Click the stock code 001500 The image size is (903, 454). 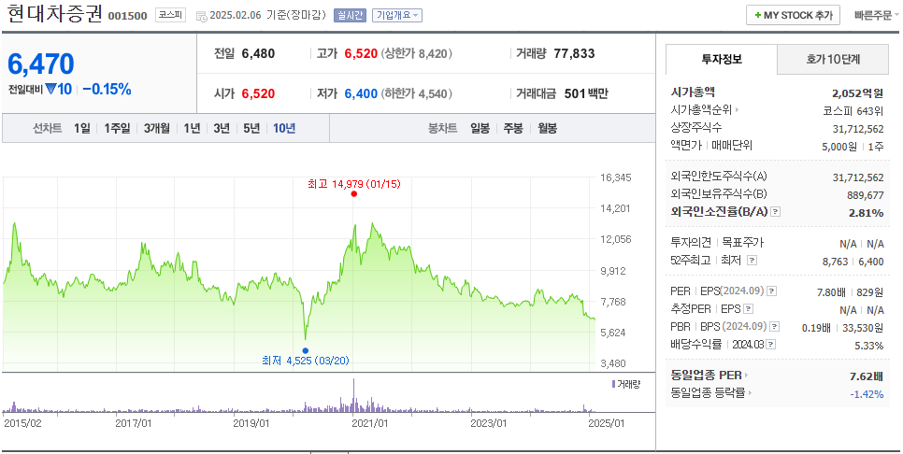pyautogui.click(x=128, y=16)
